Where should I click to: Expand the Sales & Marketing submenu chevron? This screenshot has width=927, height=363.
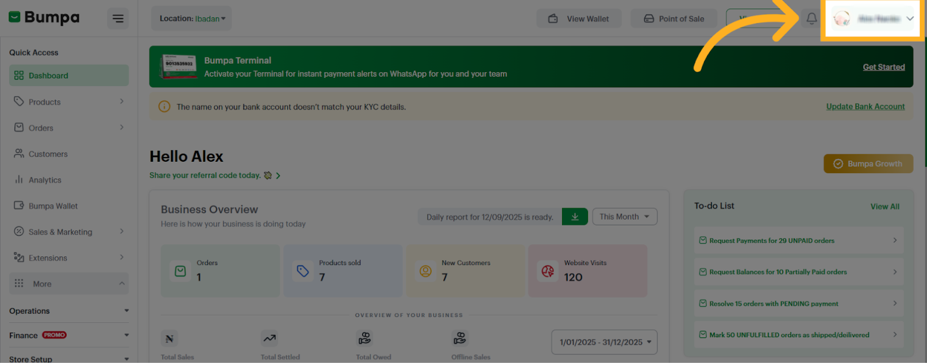tap(122, 231)
